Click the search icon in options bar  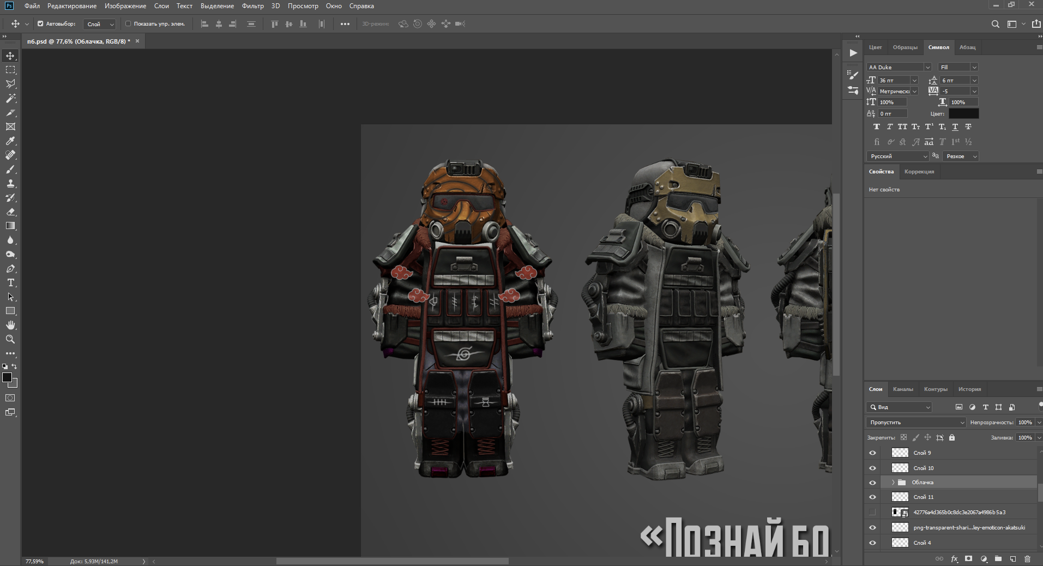click(x=995, y=24)
